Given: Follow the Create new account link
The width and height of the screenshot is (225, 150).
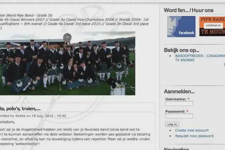Looking at the screenshot, I should (x=192, y=130).
